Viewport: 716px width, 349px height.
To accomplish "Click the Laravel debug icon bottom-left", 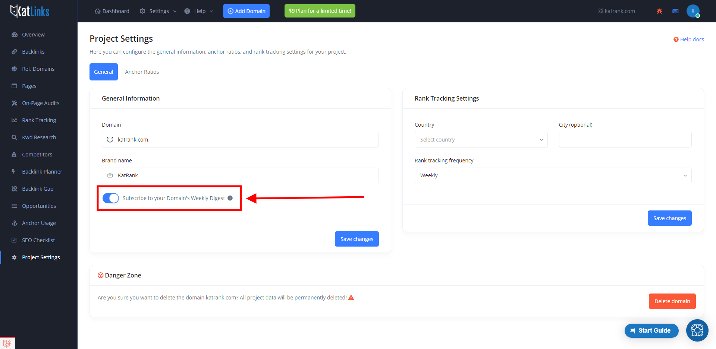I will tap(7, 343).
